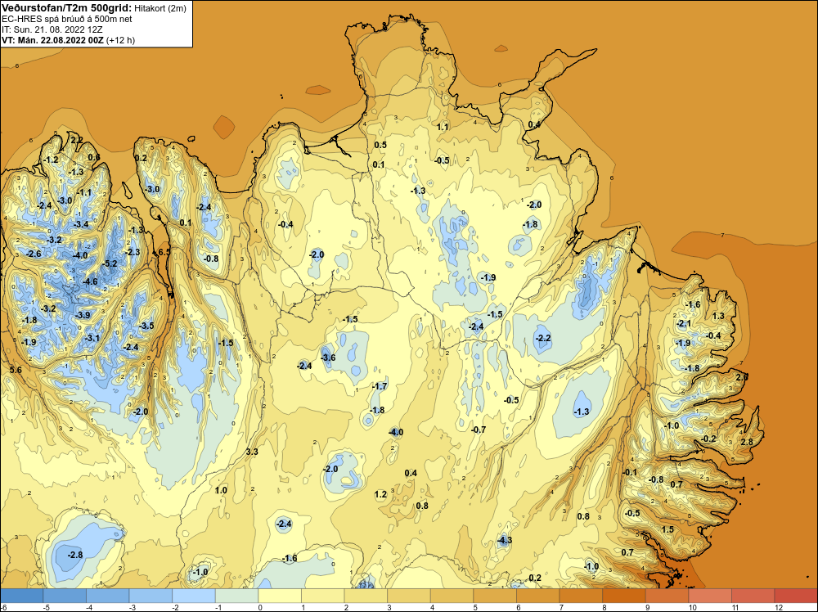Click the '-0.7' temperature value
The width and height of the screenshot is (818, 612).
tap(479, 430)
